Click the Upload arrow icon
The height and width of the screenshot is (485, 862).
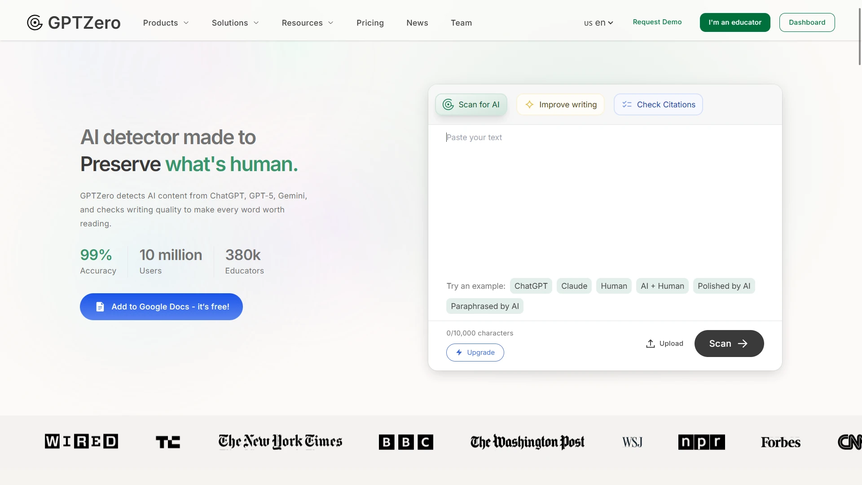point(650,344)
